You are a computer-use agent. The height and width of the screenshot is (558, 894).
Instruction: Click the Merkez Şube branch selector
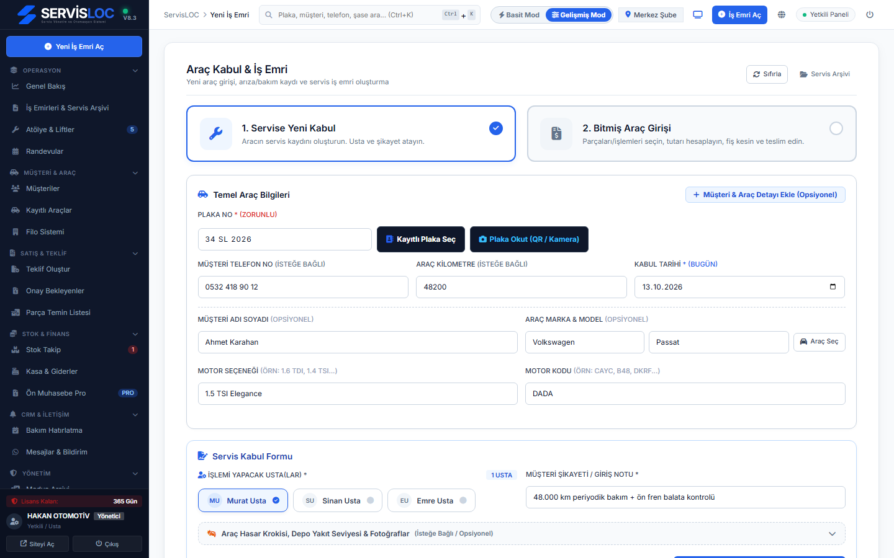pos(651,15)
